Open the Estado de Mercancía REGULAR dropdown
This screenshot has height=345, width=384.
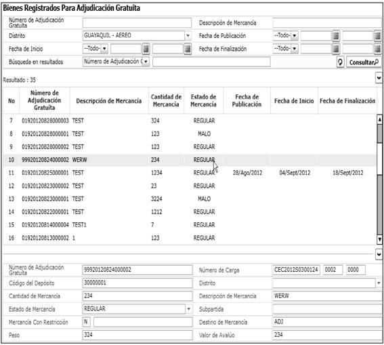point(188,309)
